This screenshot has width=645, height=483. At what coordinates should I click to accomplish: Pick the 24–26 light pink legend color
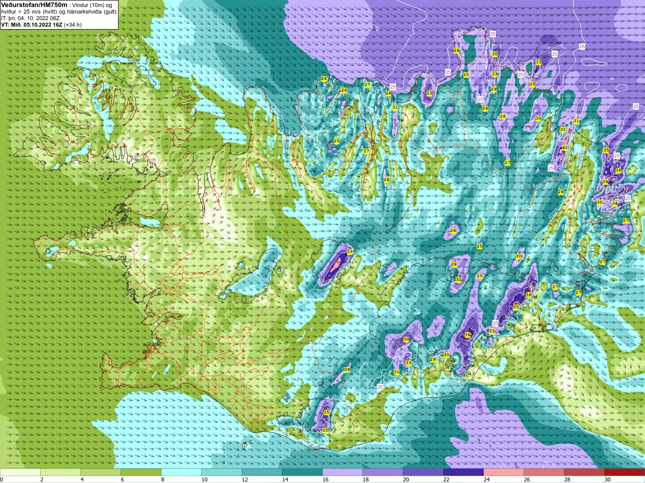504,472
